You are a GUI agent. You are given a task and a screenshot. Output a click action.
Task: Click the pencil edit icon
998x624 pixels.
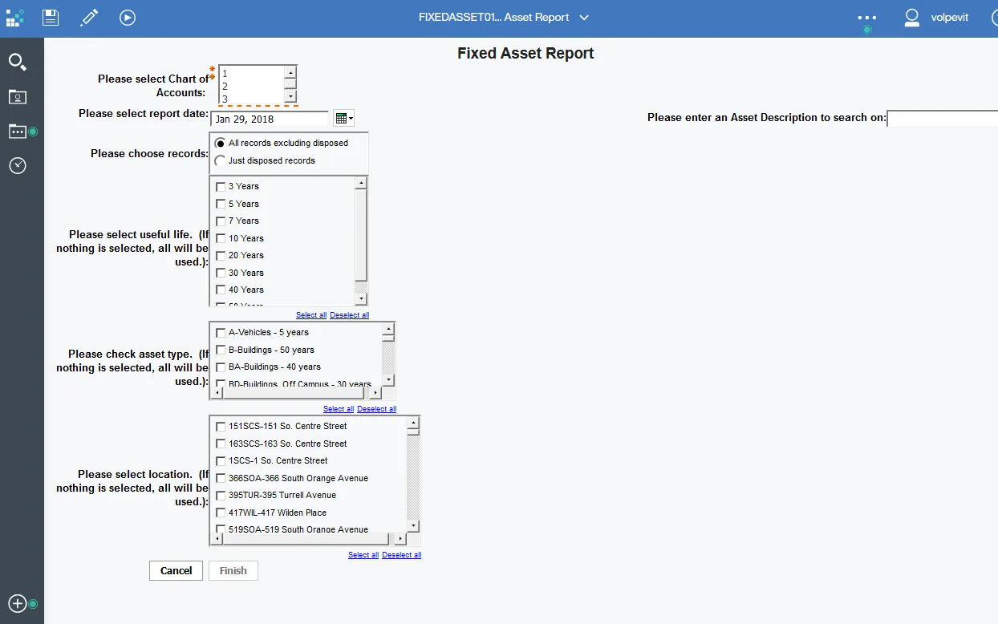tap(89, 17)
